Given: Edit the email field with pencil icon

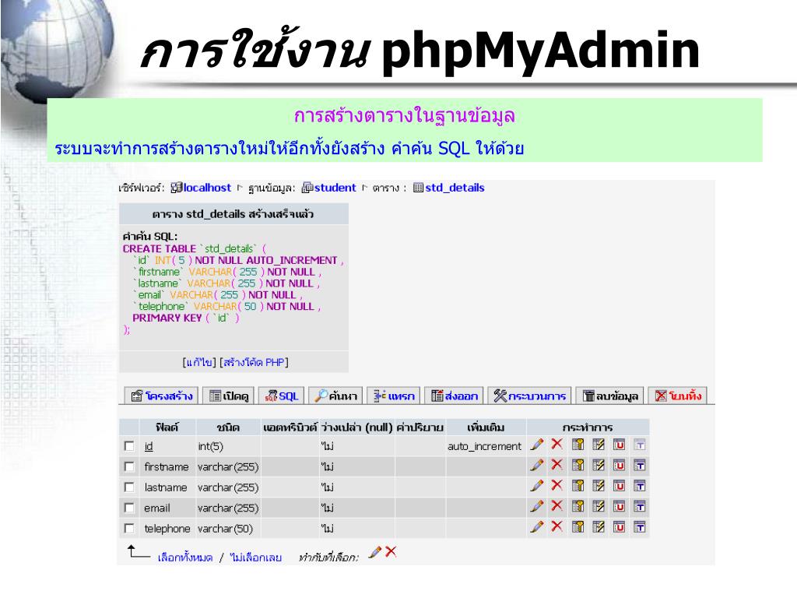Looking at the screenshot, I should click(x=537, y=506).
